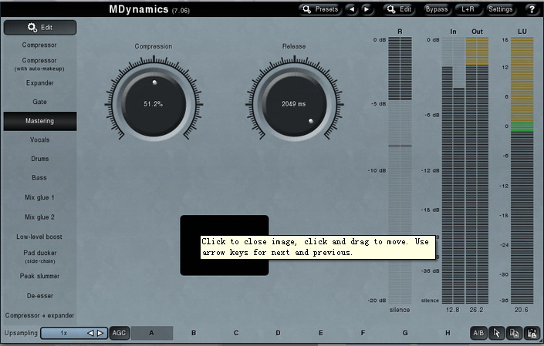Screen dimensions: 544x346
Task: Click the Compression knob showing 51.2%
Action: pos(154,104)
